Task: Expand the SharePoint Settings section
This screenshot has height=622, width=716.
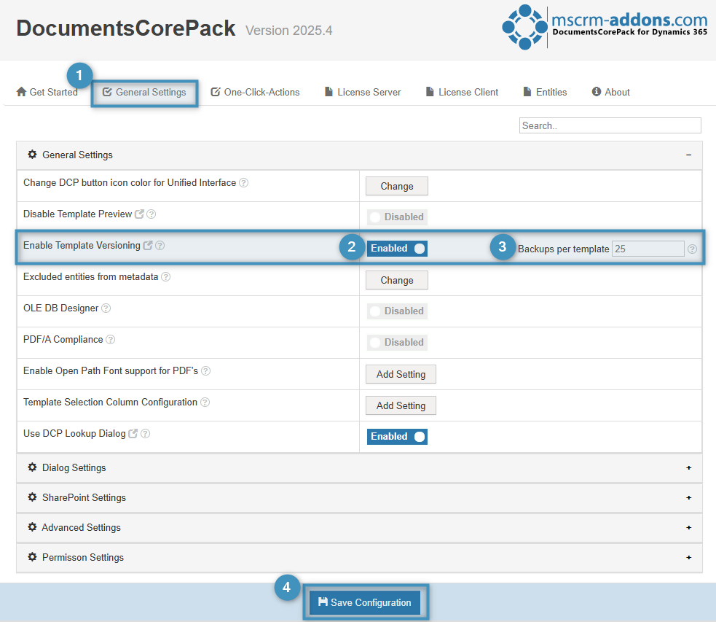Action: (x=688, y=498)
